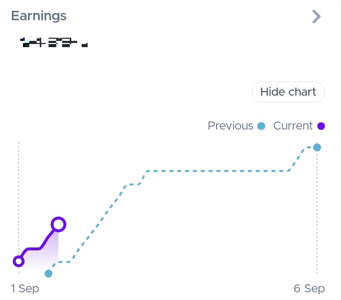This screenshot has width=341, height=300.
Task: Click the purple Current legend dot
Action: tap(321, 126)
